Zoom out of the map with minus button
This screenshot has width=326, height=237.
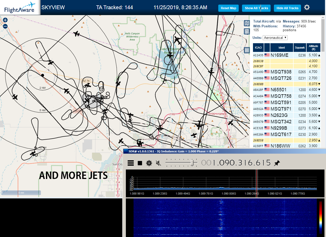tap(5, 26)
